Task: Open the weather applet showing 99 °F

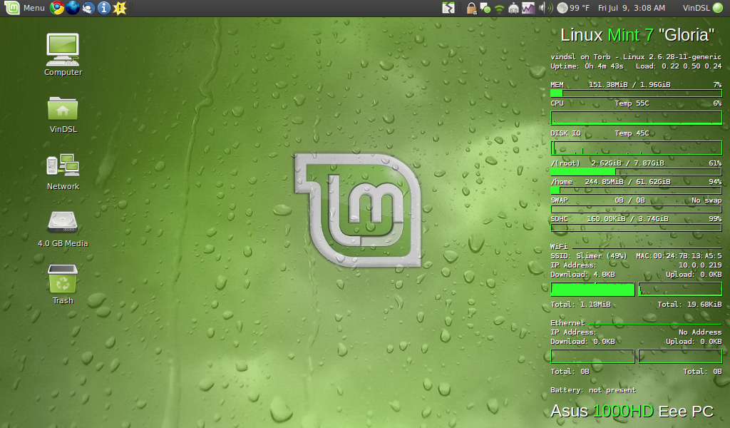Action: (575, 9)
